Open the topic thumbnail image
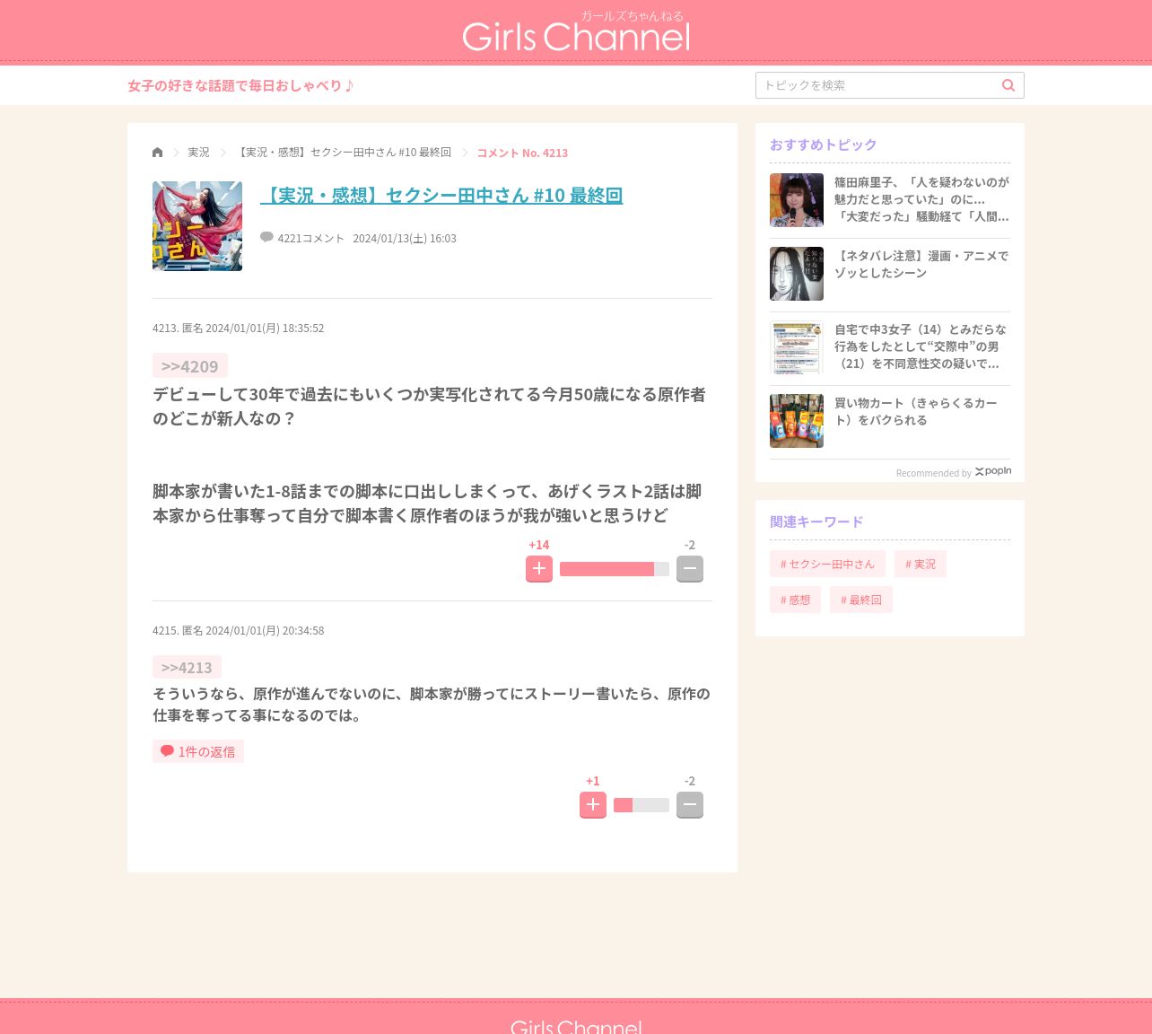The image size is (1152, 1034). coord(197,226)
